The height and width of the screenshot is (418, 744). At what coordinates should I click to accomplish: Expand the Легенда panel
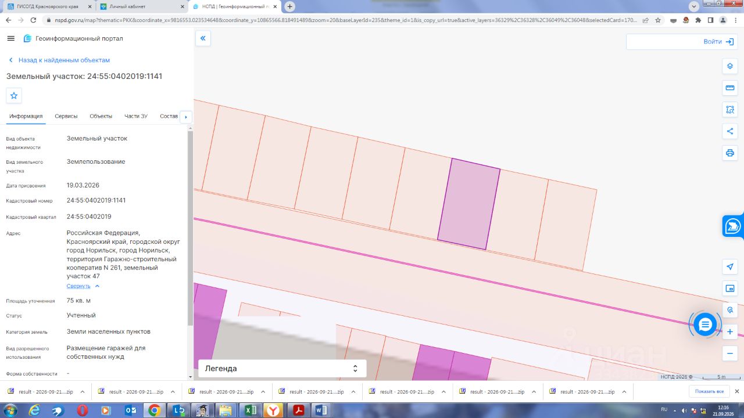(282, 368)
